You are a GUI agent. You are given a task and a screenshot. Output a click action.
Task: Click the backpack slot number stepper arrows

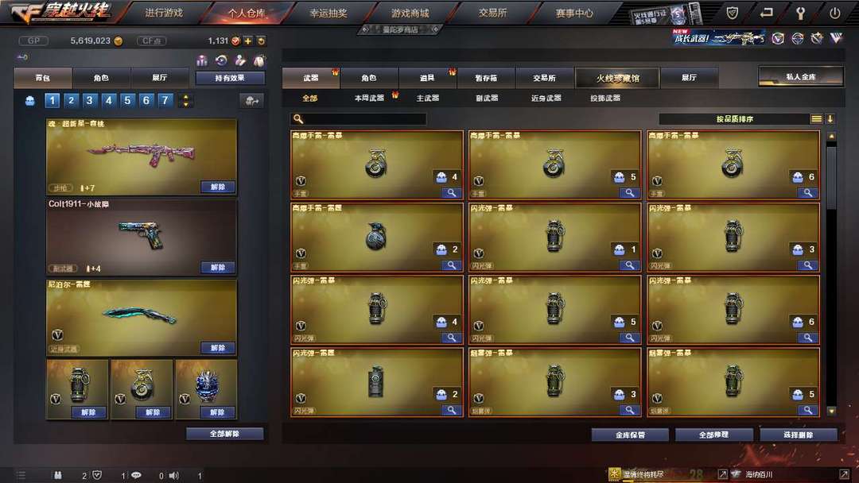185,100
